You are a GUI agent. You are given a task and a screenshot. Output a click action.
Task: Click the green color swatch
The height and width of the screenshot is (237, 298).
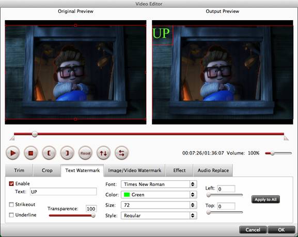127,195
